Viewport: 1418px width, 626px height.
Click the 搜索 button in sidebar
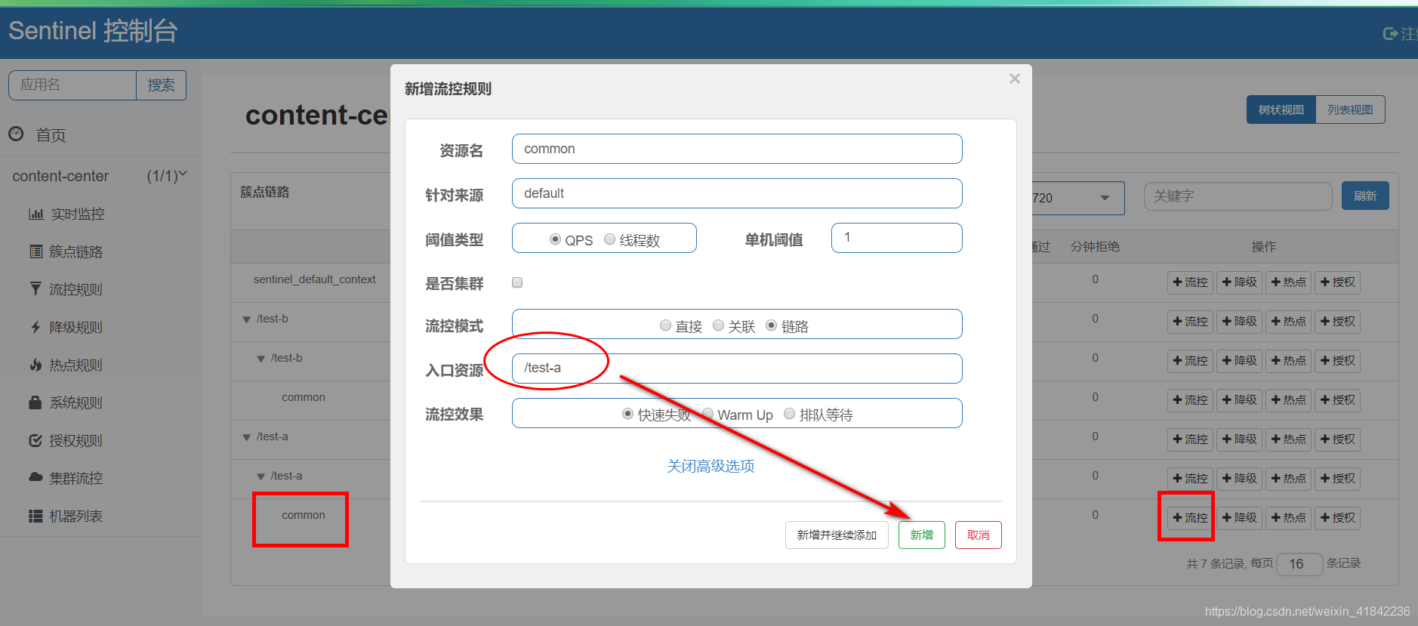[x=161, y=85]
